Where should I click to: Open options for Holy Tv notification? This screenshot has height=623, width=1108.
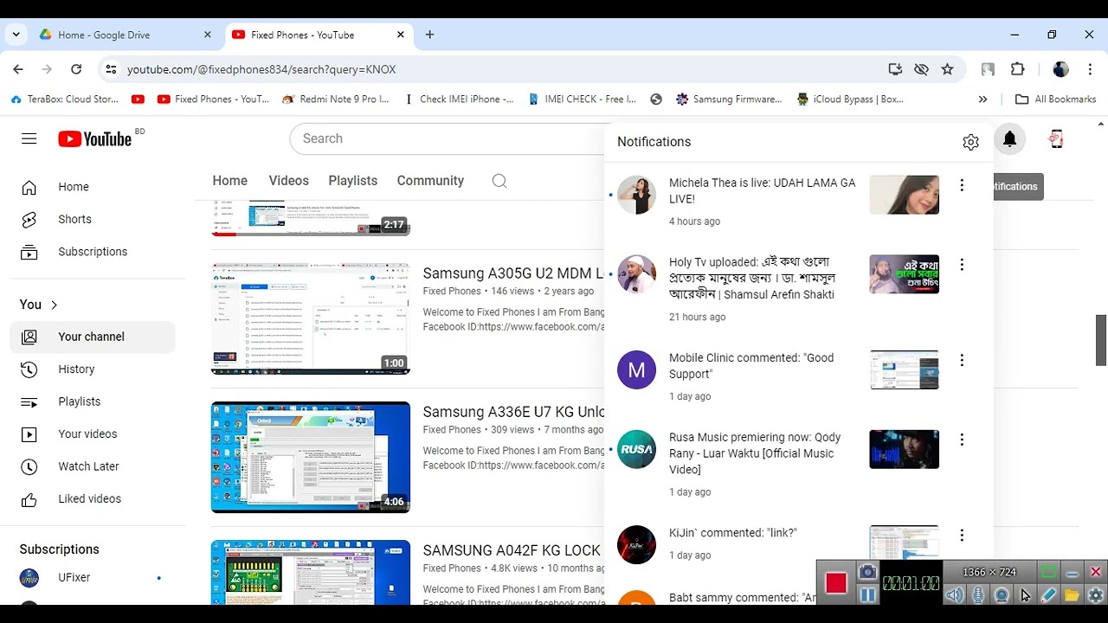(962, 265)
